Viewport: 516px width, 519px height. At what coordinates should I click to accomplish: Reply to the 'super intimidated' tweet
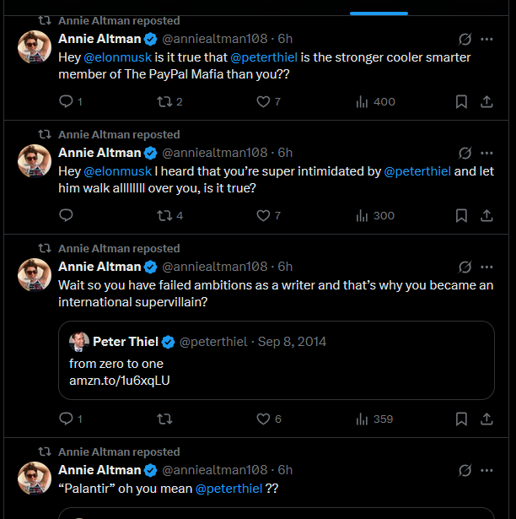67,215
